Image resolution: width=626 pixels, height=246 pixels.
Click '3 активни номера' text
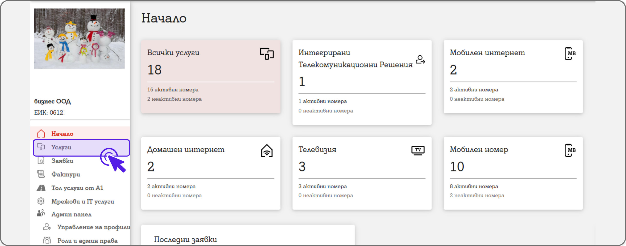click(322, 186)
